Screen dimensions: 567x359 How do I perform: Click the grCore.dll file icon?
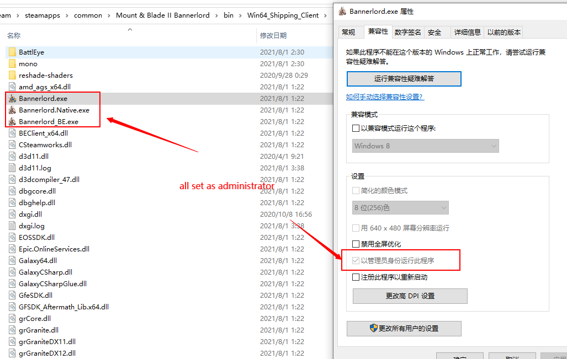pos(12,318)
